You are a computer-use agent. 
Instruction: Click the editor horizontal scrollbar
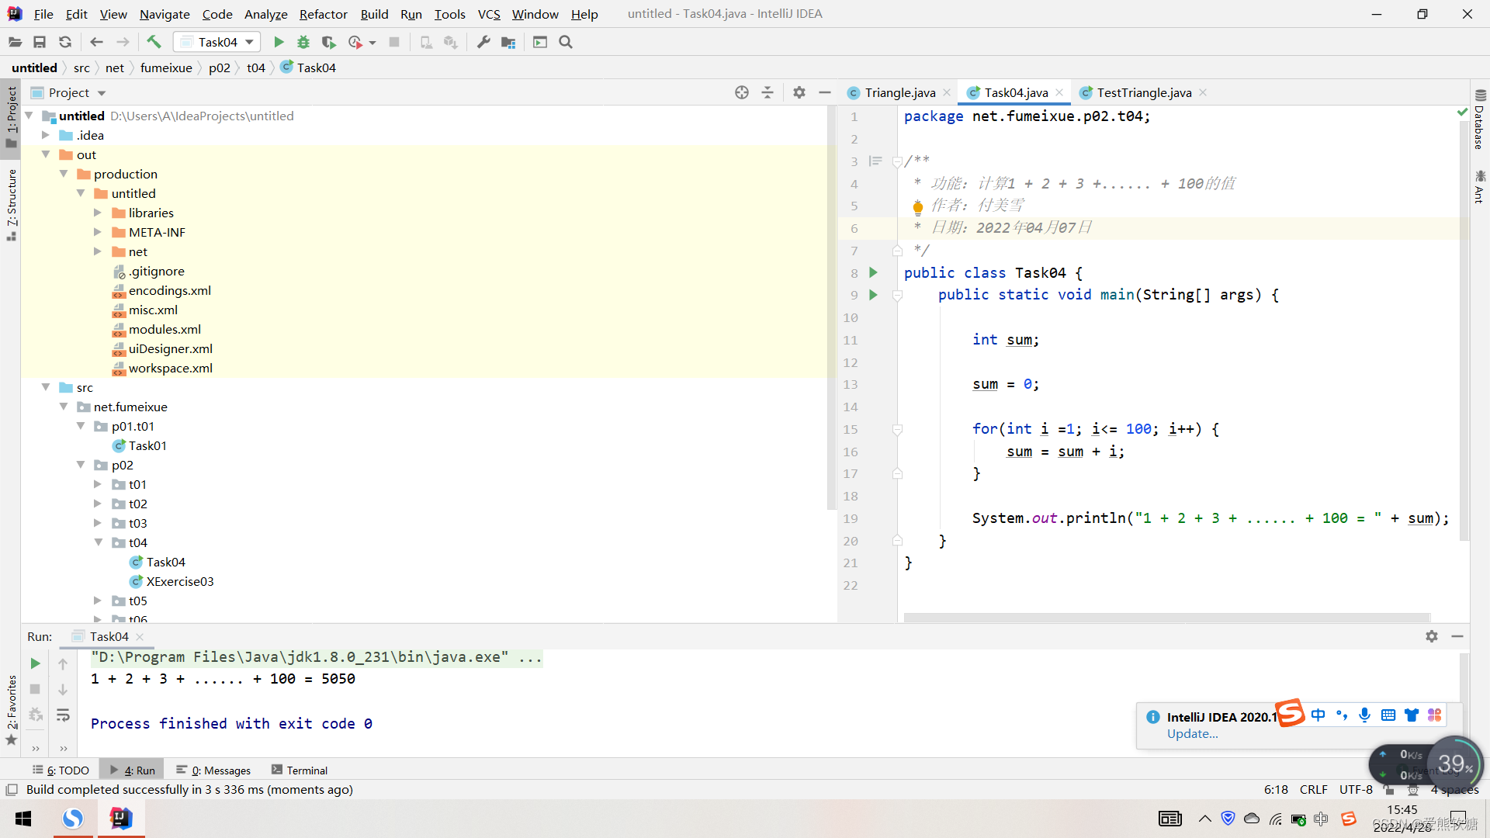[x=1166, y=618]
